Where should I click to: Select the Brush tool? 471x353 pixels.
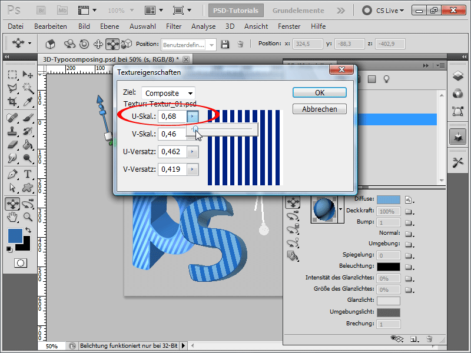28,118
